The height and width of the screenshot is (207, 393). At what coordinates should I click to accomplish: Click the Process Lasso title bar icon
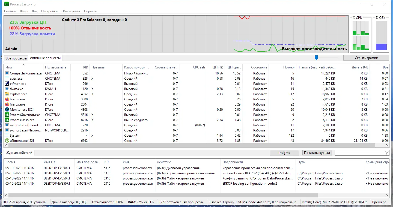coord(7,4)
